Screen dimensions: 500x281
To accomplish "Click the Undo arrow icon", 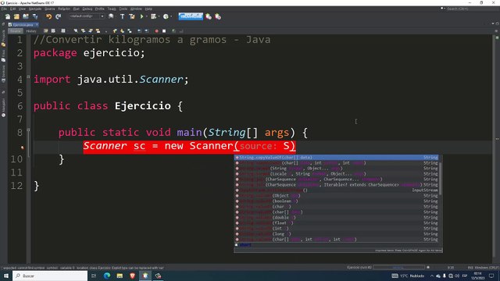I will point(48,16).
